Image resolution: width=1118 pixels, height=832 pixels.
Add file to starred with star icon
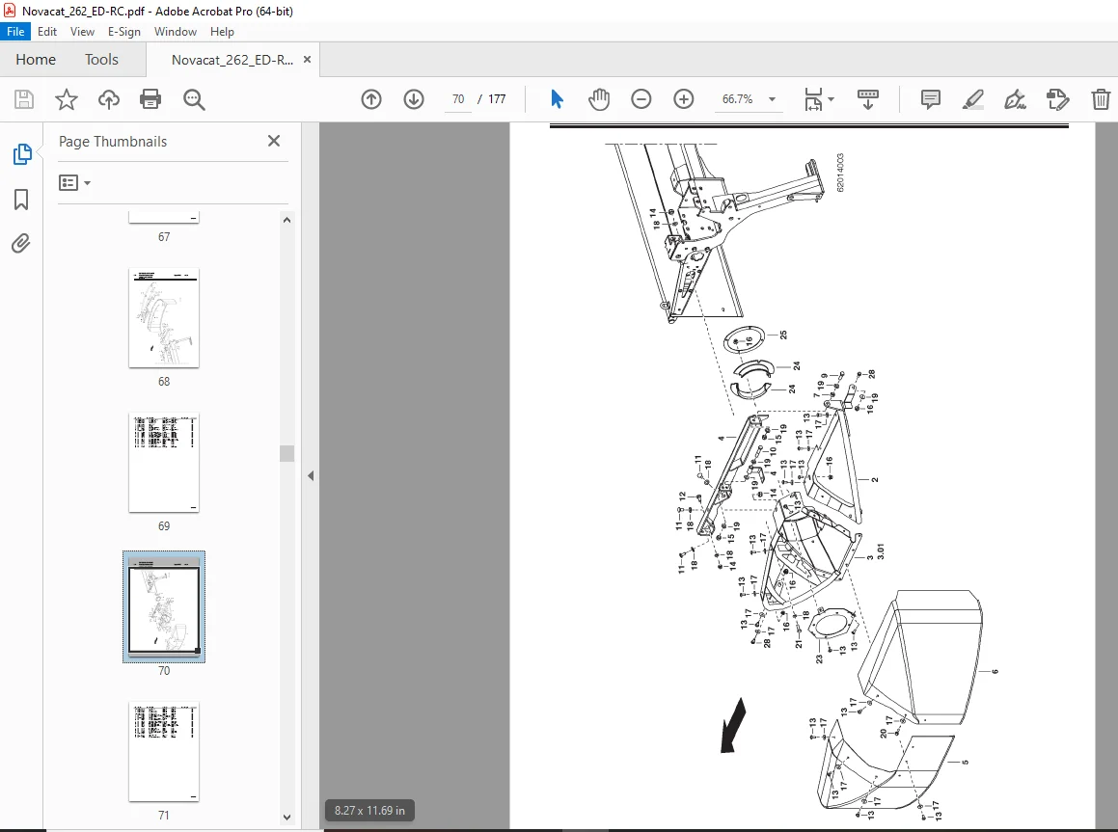pos(67,99)
